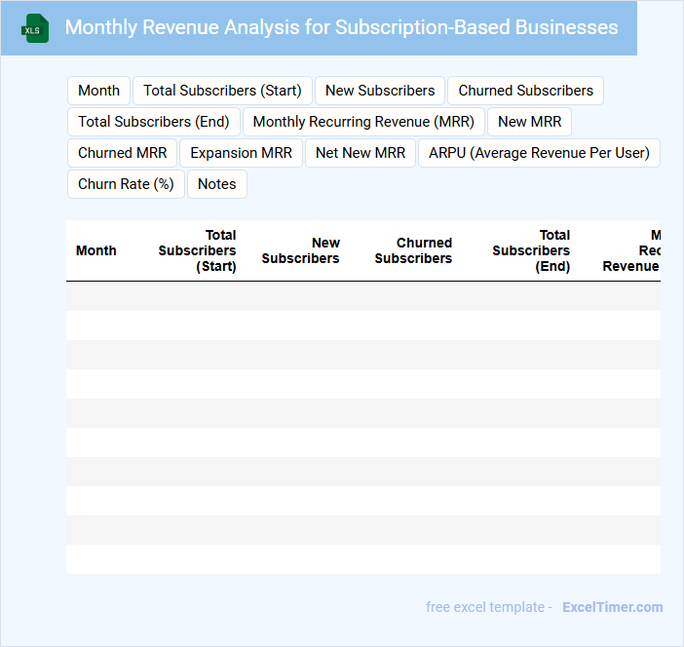Open the ExcelTimer.com link
This screenshot has height=647, width=684.
tap(612, 607)
